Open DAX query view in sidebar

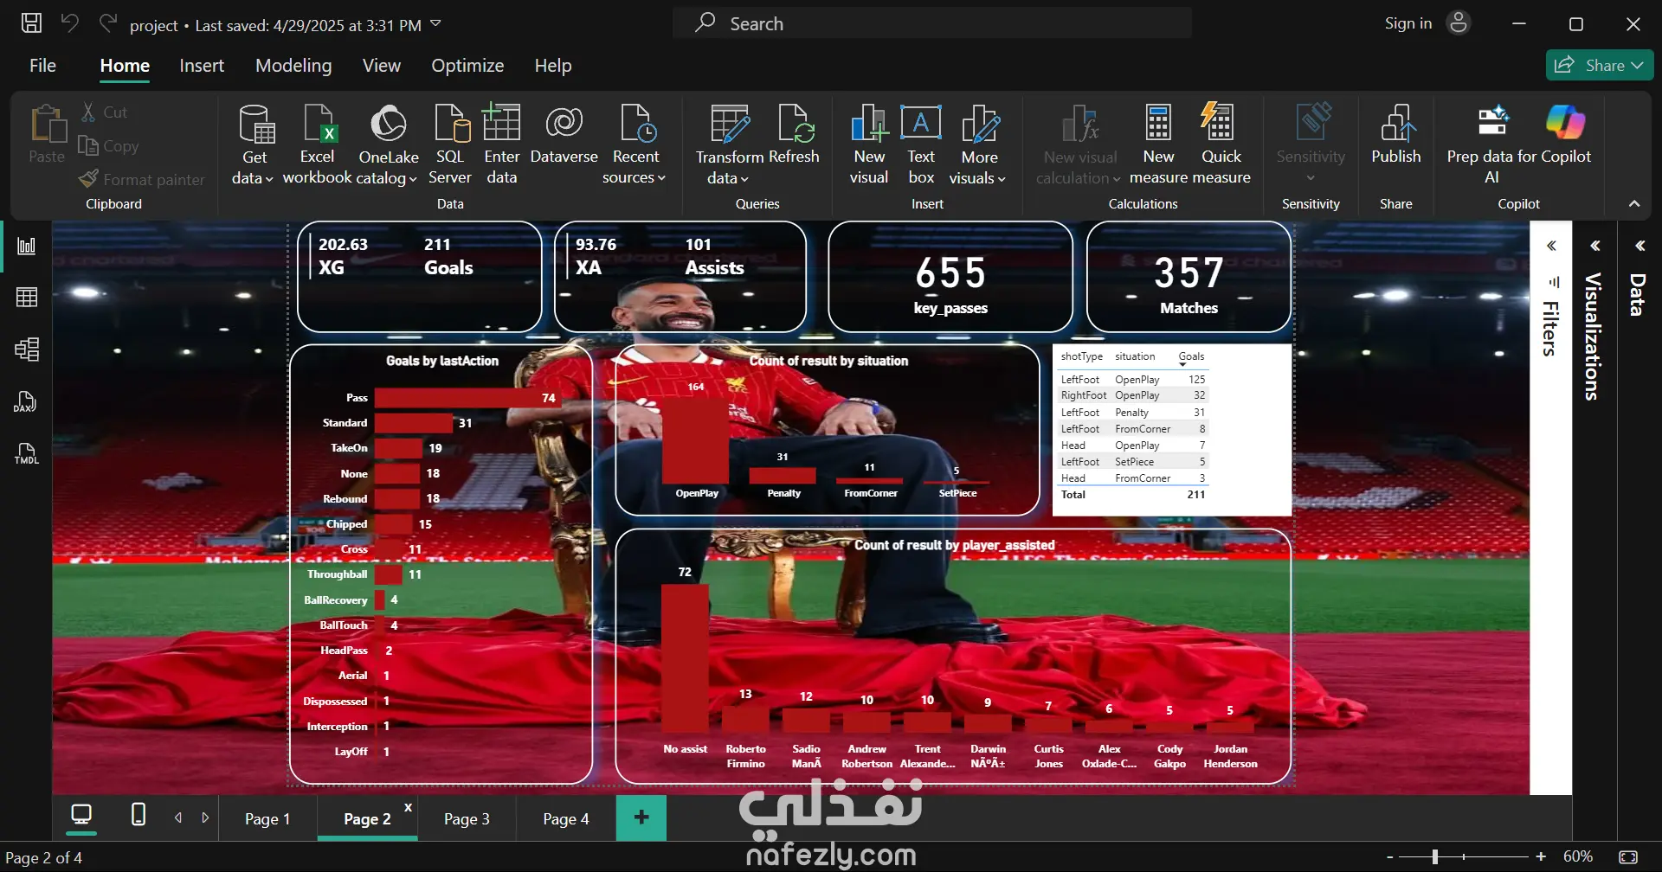(x=27, y=401)
